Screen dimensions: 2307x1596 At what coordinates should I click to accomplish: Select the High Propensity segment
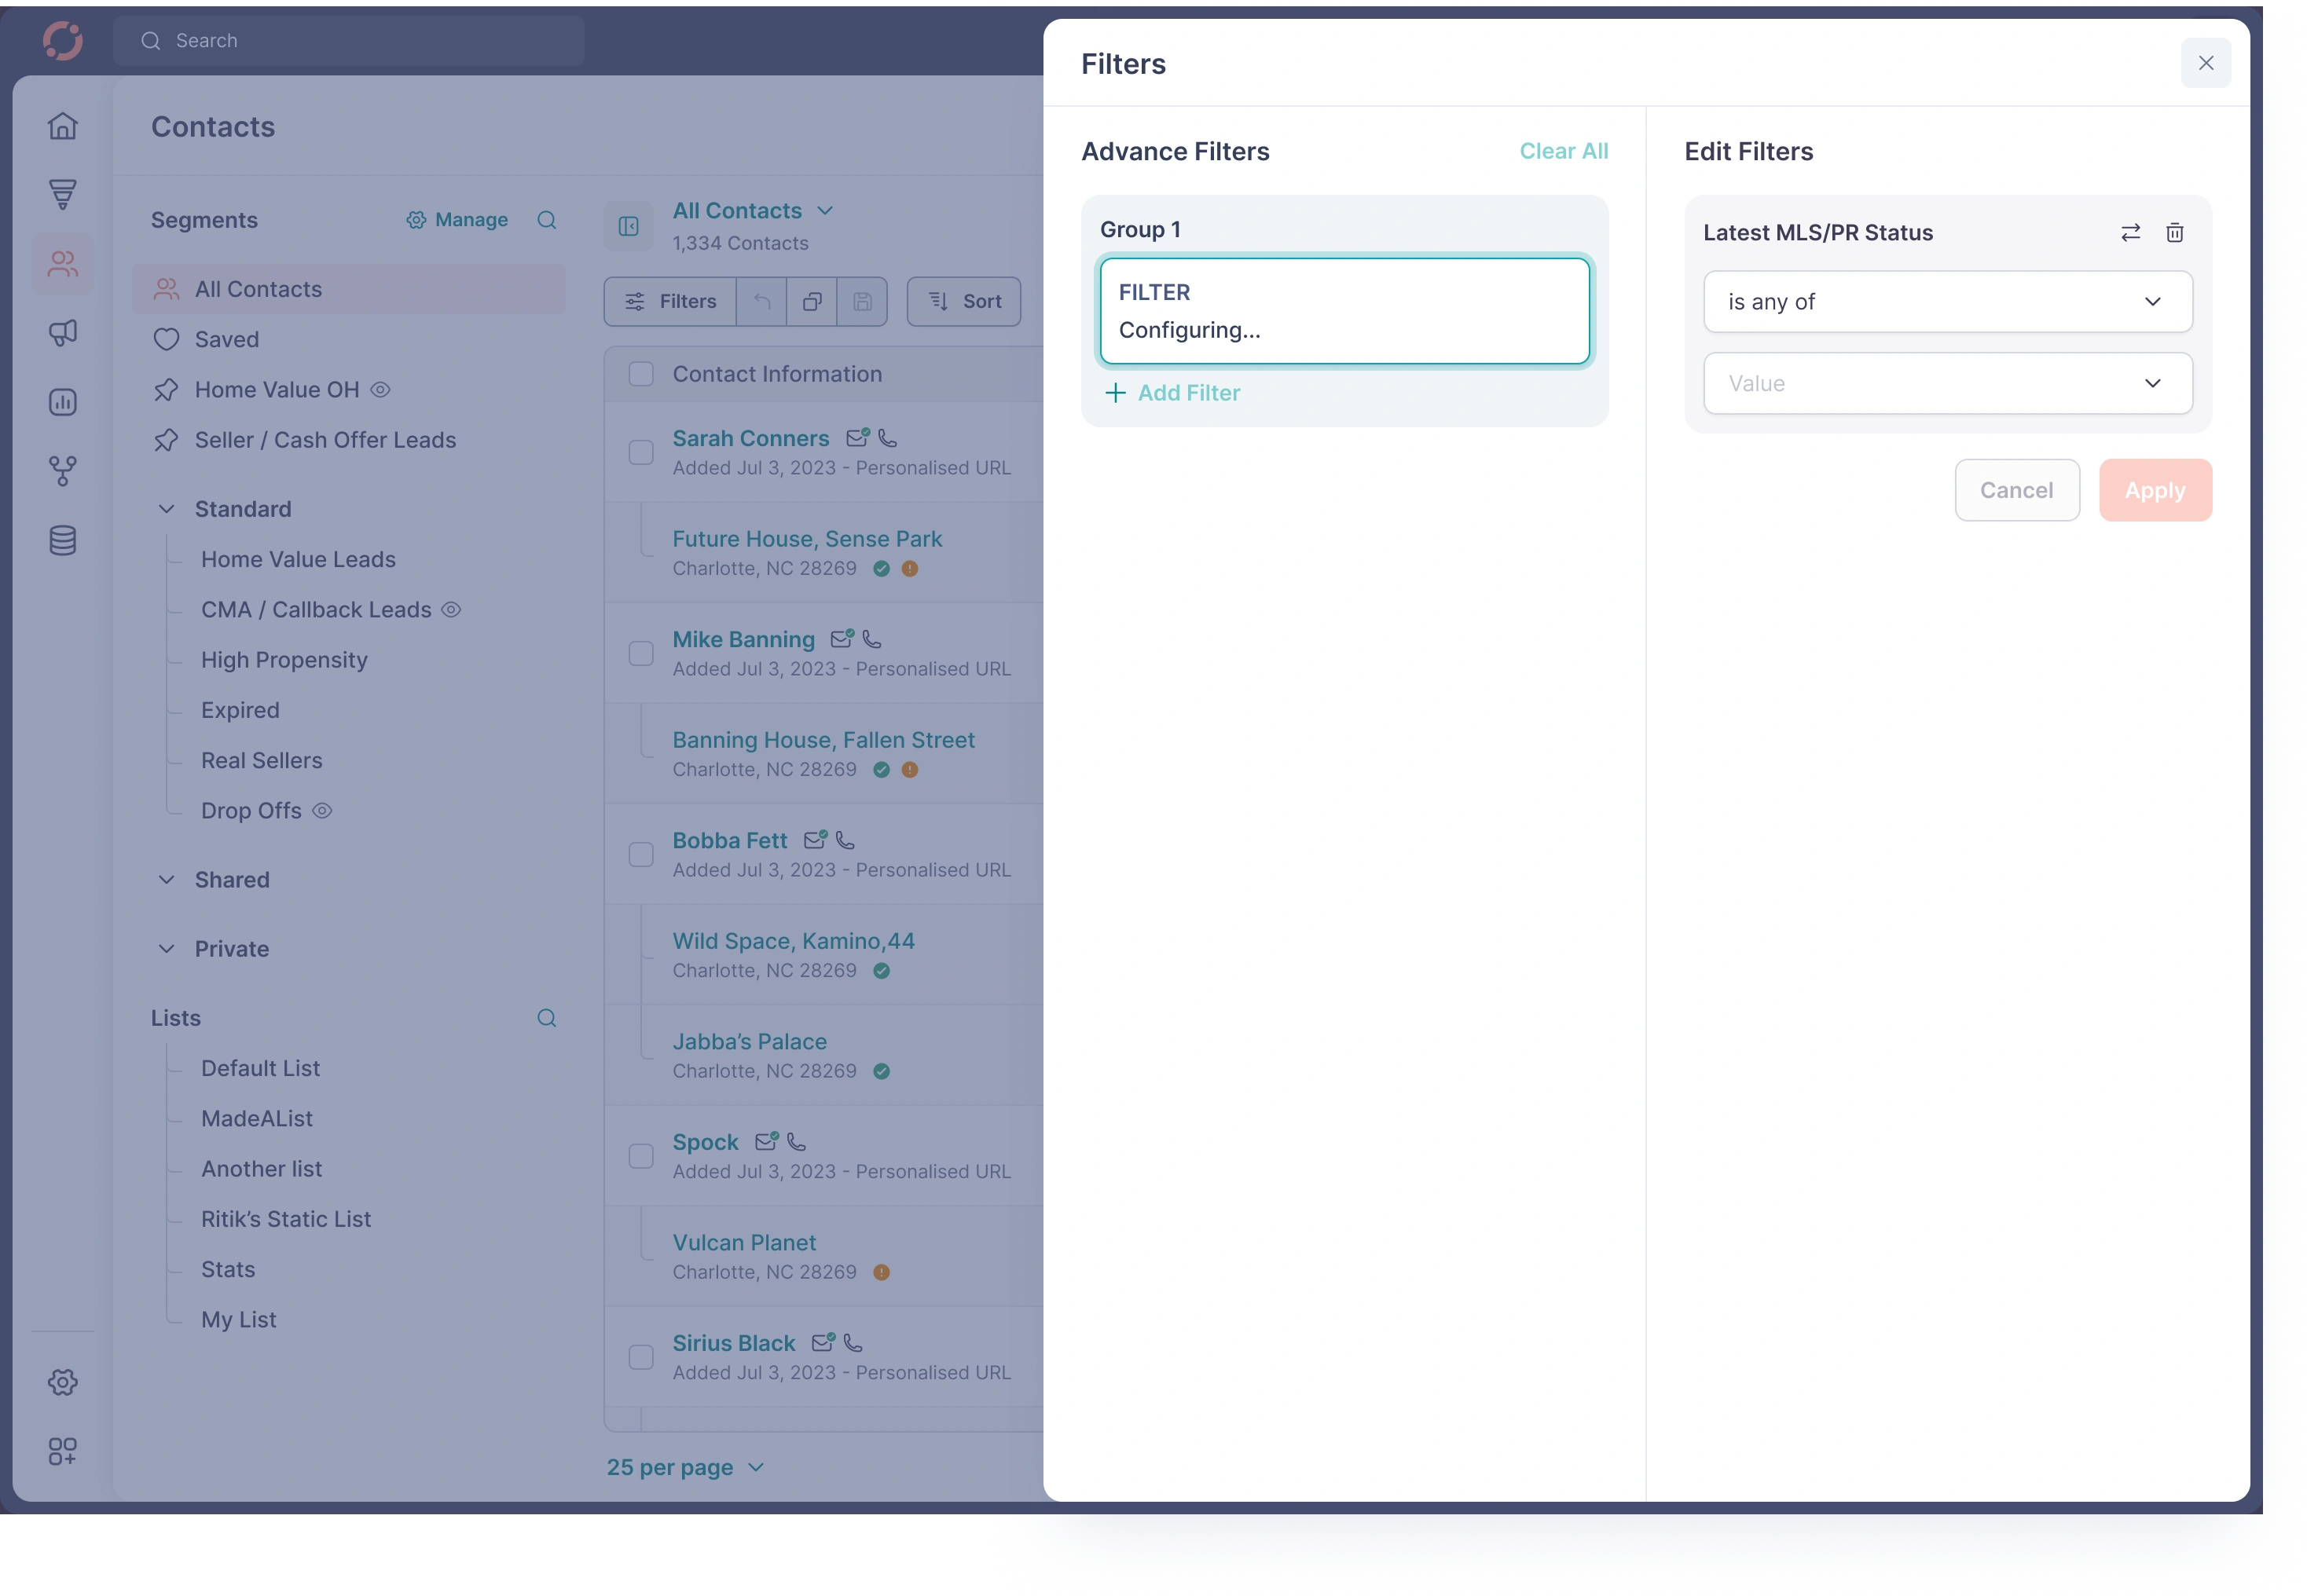284,660
